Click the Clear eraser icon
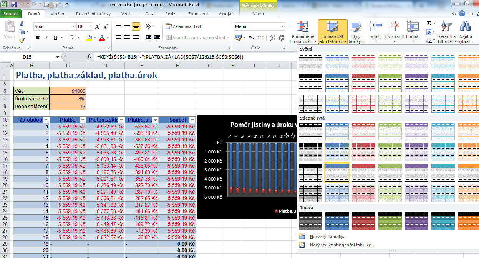 [x=429, y=40]
